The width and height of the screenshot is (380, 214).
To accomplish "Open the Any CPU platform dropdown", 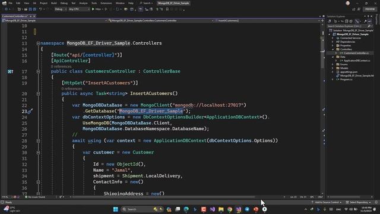I will pos(79,10).
